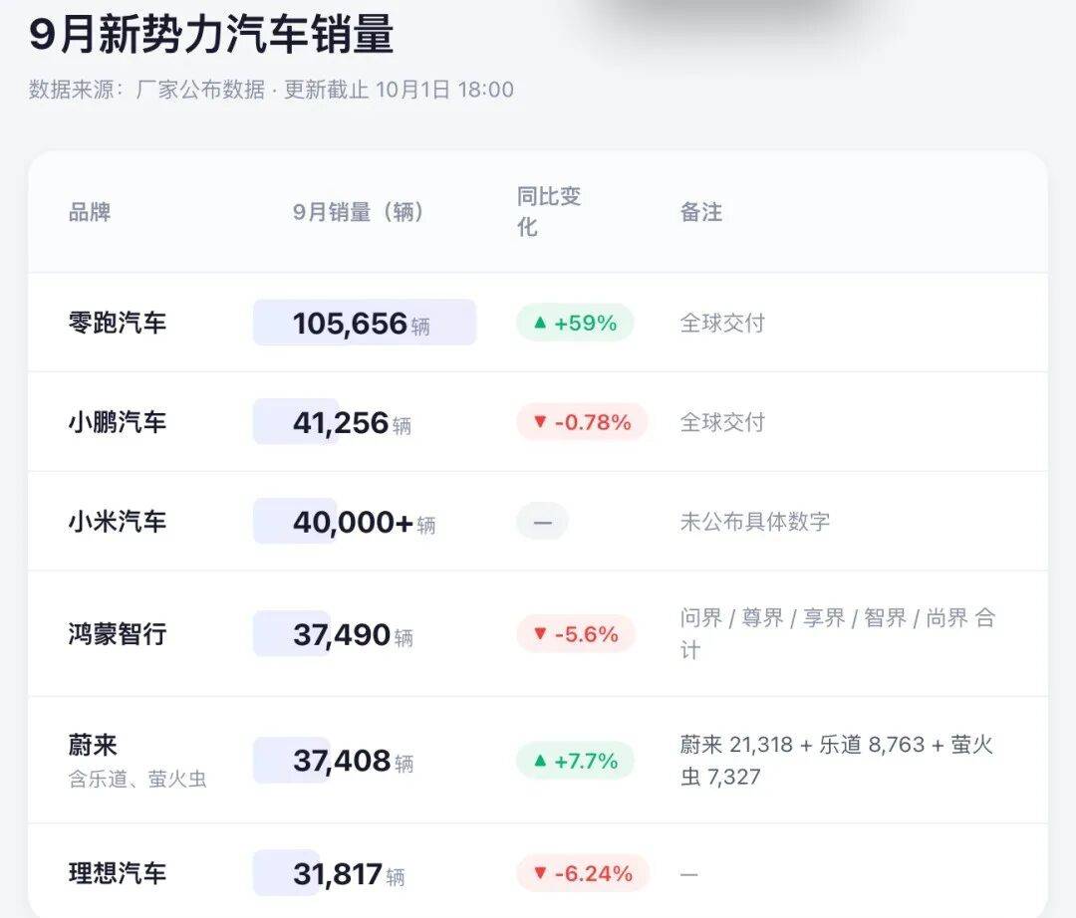1076x918 pixels.
Task: Click the 同比变化 column header
Action: click(548, 211)
